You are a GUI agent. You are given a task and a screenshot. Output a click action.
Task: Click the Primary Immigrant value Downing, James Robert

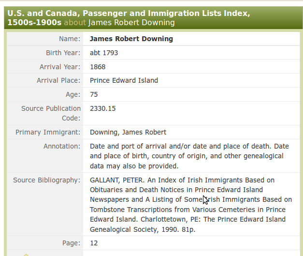tap(128, 132)
